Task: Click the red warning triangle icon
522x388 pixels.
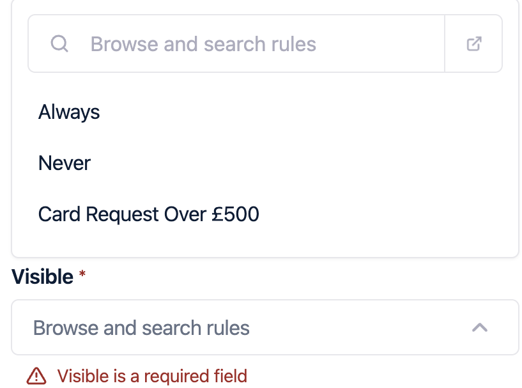Action: click(37, 376)
